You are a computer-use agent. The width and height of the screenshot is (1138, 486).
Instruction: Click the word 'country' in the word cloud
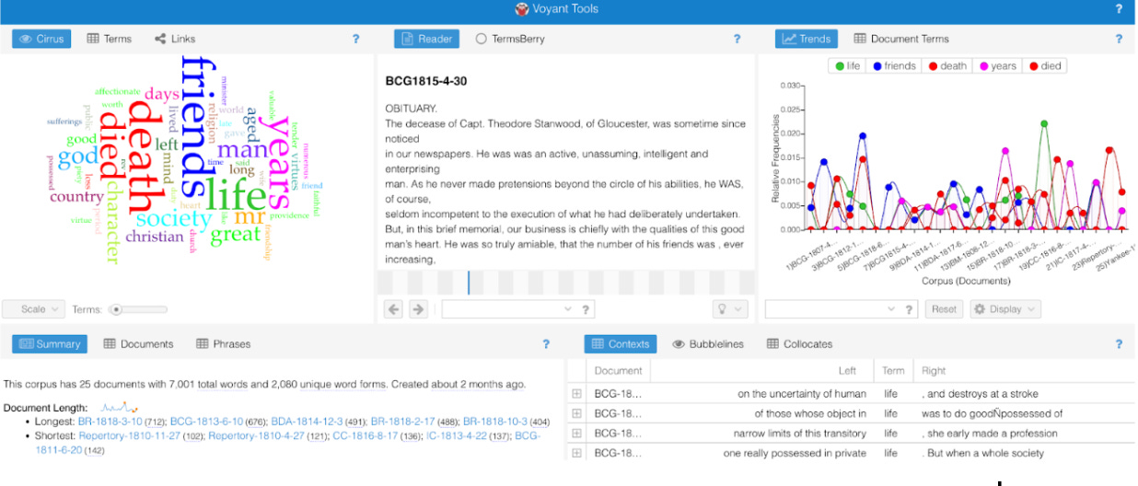click(x=76, y=197)
